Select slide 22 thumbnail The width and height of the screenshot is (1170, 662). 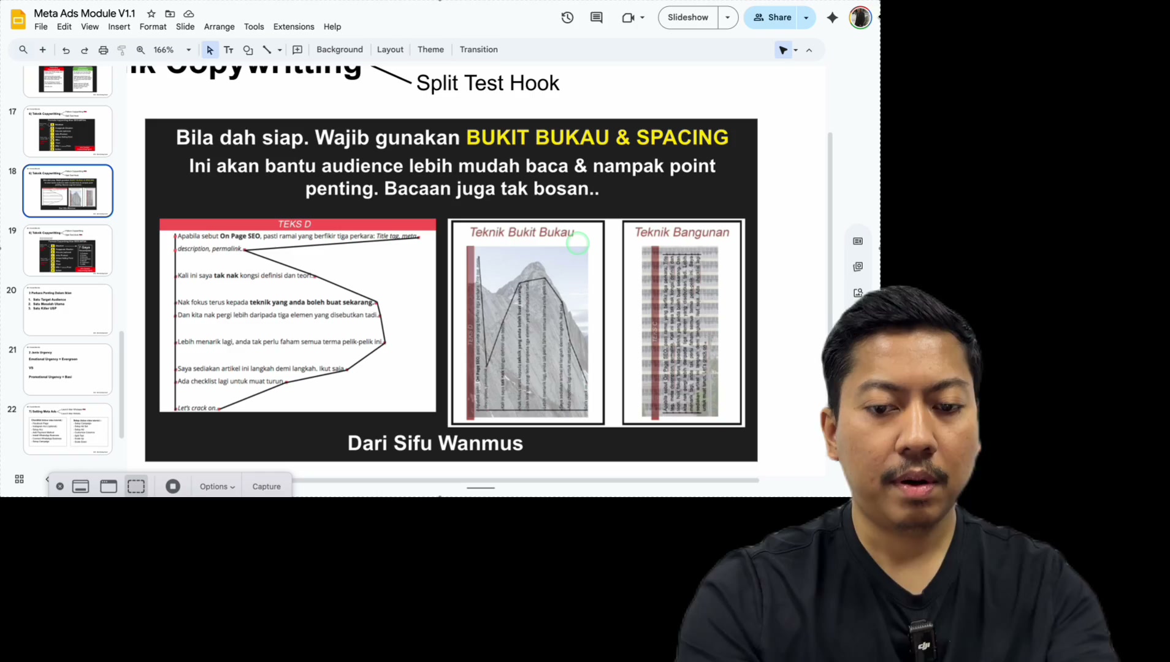68,428
